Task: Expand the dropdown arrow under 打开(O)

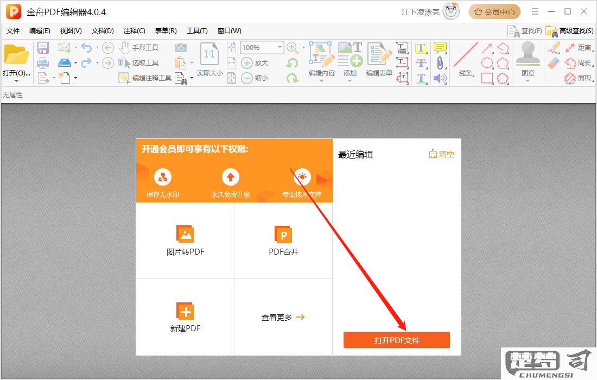Action: pos(16,81)
